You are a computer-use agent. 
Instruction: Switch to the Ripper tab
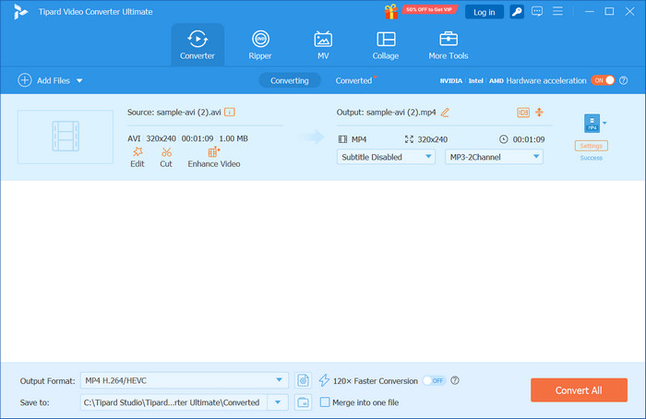click(260, 45)
